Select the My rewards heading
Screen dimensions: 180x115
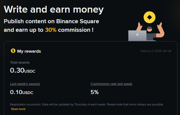tap(29, 51)
